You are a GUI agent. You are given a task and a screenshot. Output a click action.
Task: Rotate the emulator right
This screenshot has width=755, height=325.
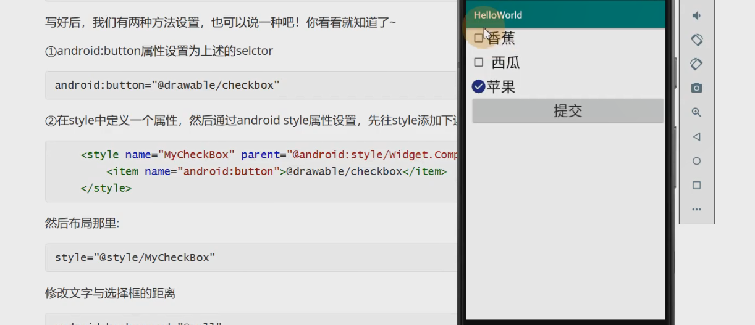coord(696,64)
